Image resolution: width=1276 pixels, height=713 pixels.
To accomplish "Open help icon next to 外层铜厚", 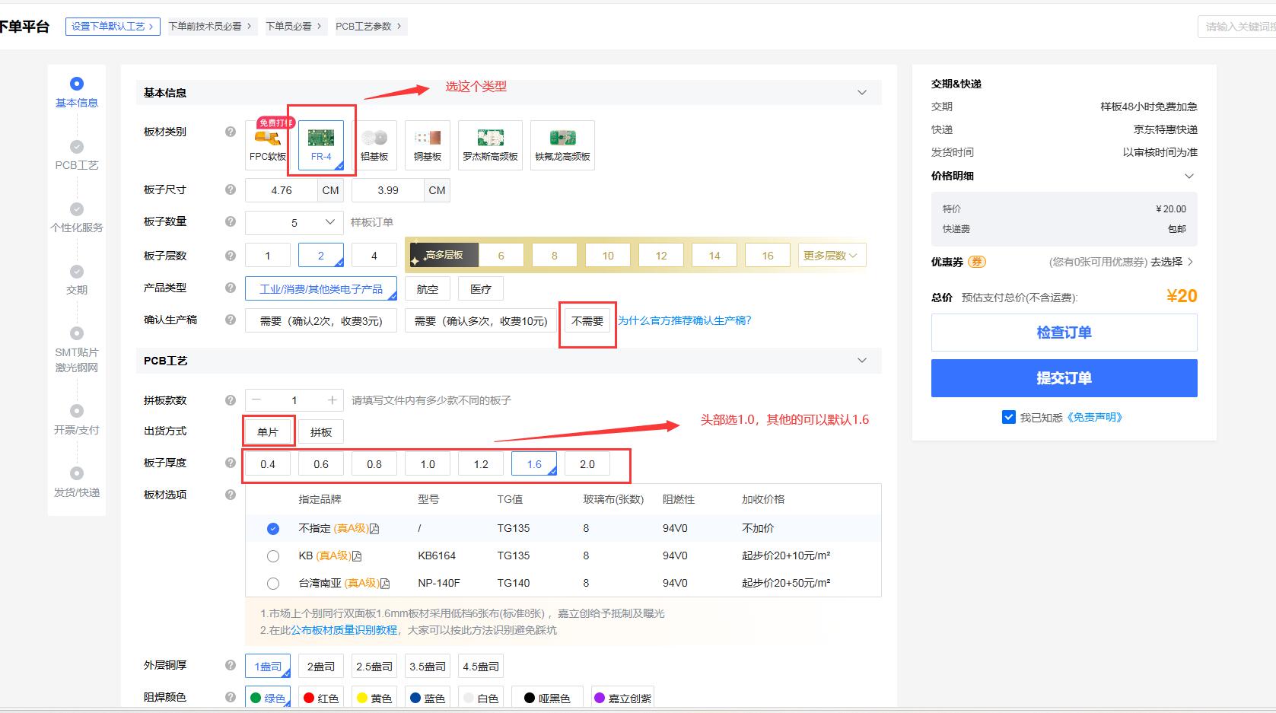I will 230,665.
